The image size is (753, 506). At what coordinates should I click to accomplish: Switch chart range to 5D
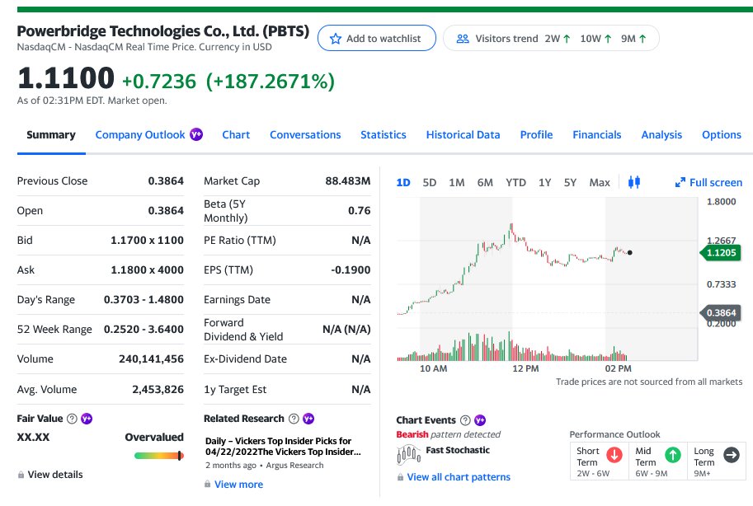tap(430, 182)
